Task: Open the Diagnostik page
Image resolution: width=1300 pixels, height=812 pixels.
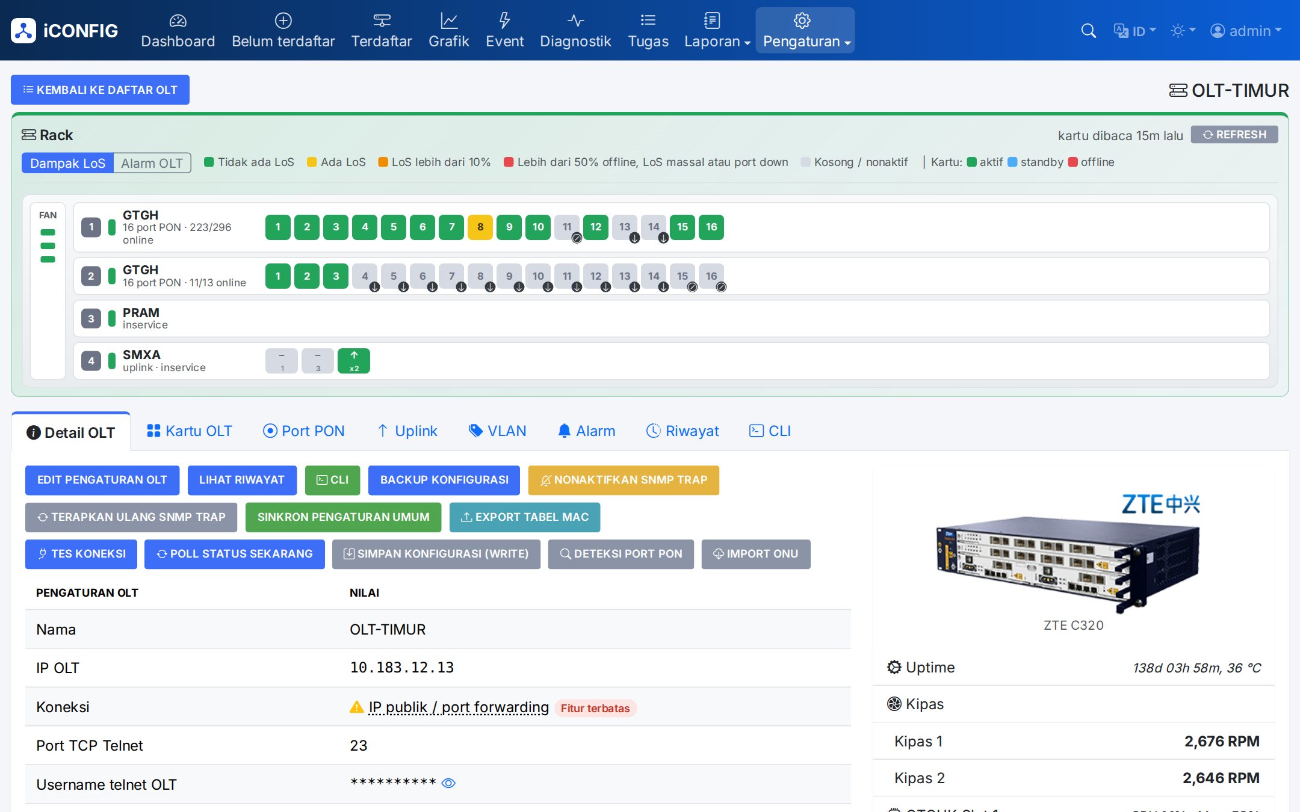Action: tap(575, 30)
